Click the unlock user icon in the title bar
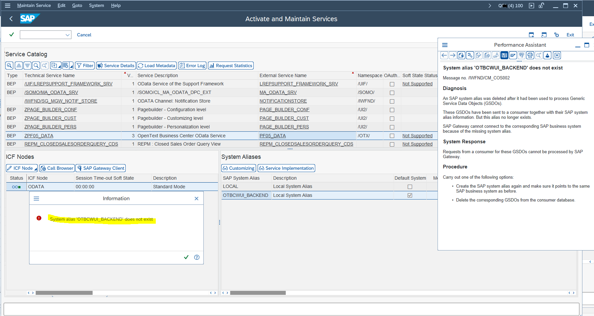 pos(541,6)
